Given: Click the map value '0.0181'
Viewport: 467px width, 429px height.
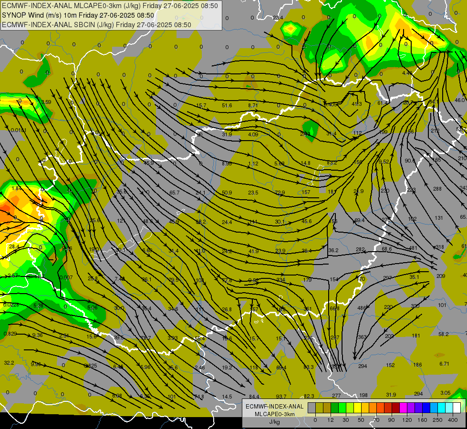Looking at the screenshot, I should tap(19, 131).
